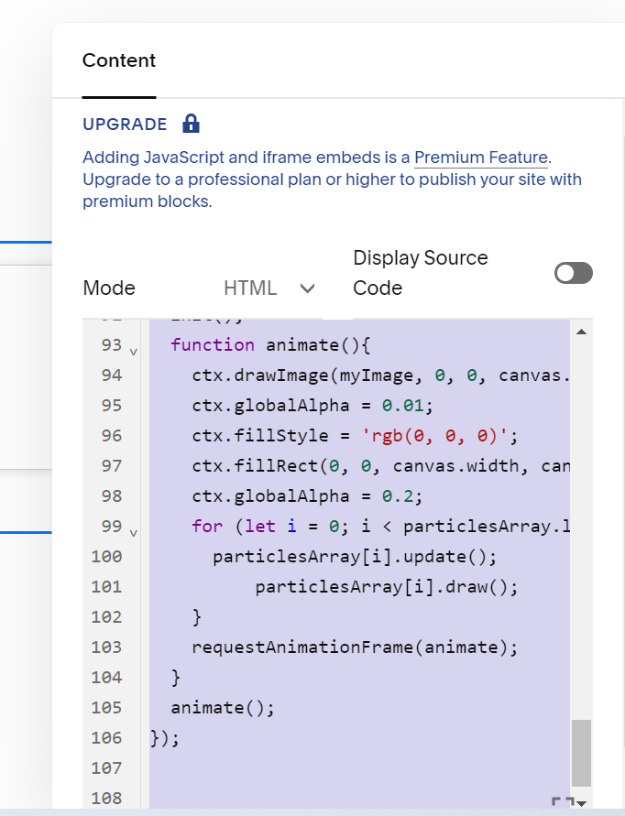Switch to the Content tab
The image size is (625, 816).
coord(119,60)
